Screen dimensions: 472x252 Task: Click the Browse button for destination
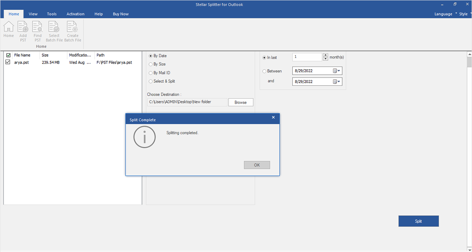(x=240, y=102)
